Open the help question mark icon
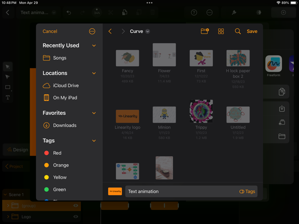 coord(194,12)
